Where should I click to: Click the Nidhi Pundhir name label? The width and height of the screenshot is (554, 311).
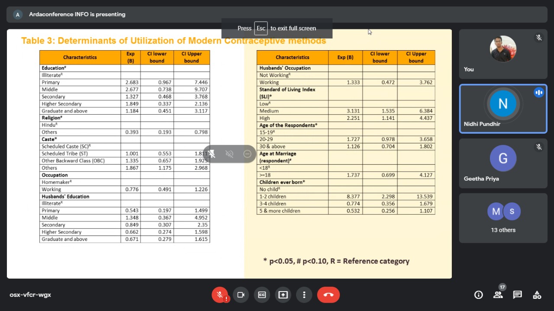[x=482, y=124]
